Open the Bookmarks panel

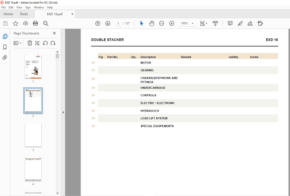coord(5,47)
